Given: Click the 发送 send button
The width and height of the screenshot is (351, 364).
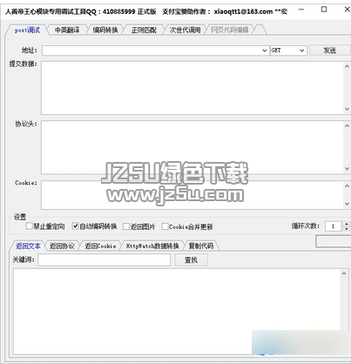Looking at the screenshot, I should pos(330,51).
